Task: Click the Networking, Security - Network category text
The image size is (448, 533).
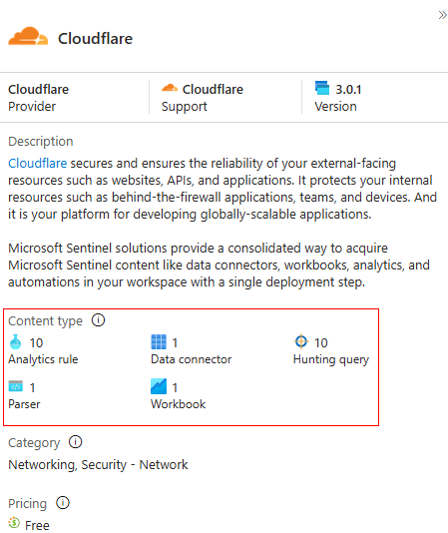Action: click(x=98, y=465)
